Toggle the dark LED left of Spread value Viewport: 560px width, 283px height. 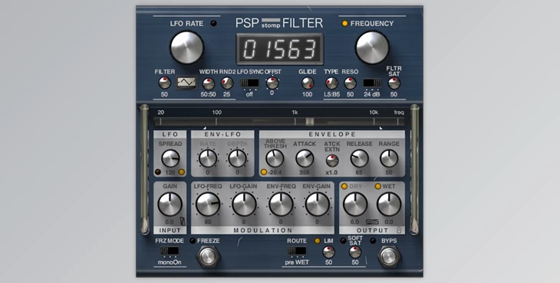(158, 172)
